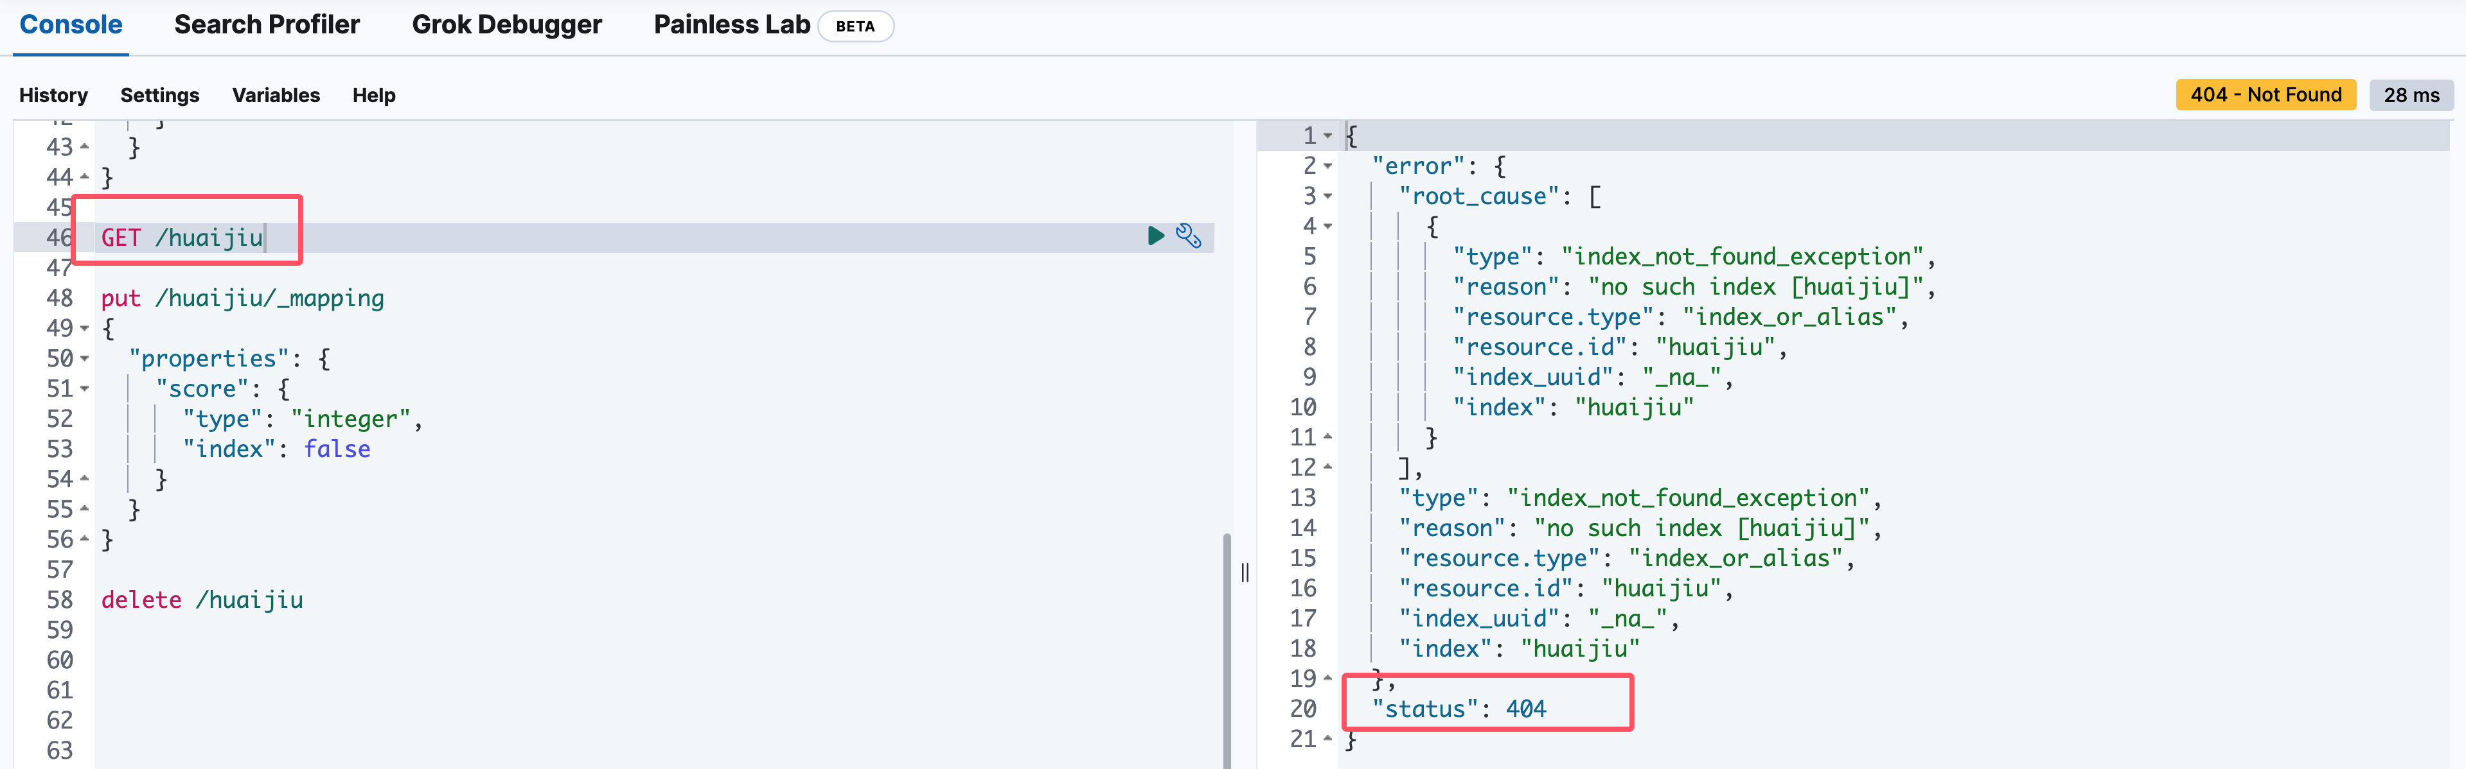
Task: Select the Console tab
Action: [71, 25]
